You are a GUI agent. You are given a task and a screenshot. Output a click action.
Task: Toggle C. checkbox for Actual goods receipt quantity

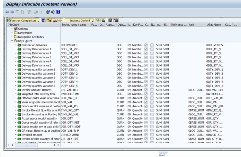point(146,119)
